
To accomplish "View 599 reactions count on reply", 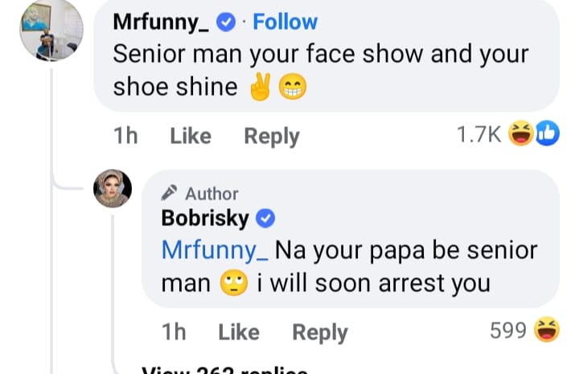I will (x=508, y=330).
